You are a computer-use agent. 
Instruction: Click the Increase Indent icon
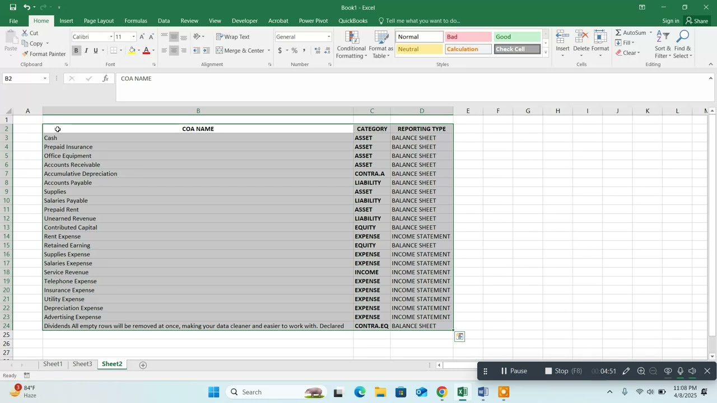pos(207,50)
